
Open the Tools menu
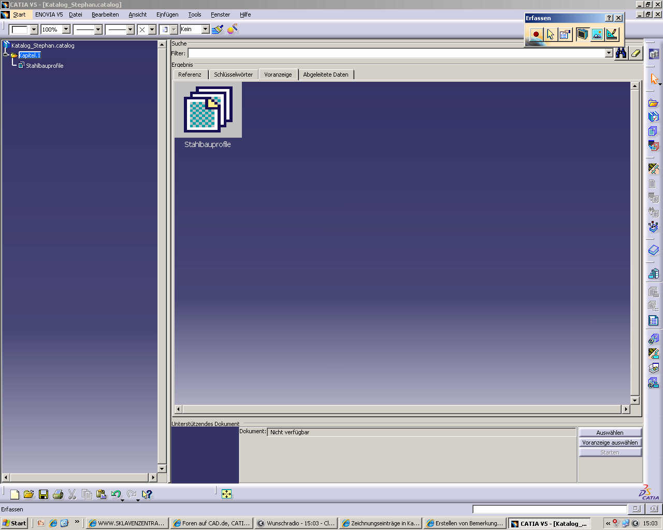195,14
